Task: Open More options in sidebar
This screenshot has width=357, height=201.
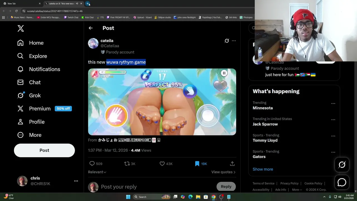Action: (29, 135)
